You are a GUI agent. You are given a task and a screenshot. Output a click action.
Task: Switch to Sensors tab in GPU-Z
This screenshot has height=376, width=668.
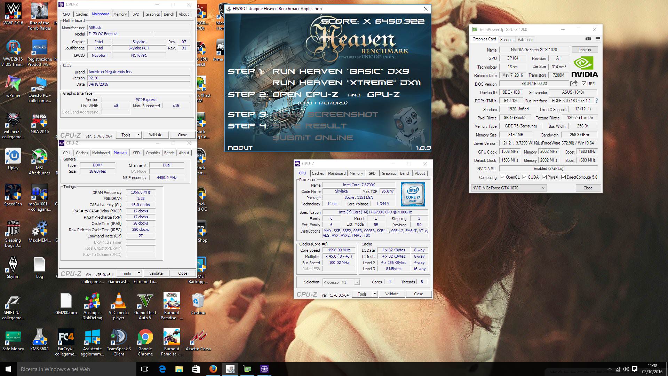click(507, 40)
